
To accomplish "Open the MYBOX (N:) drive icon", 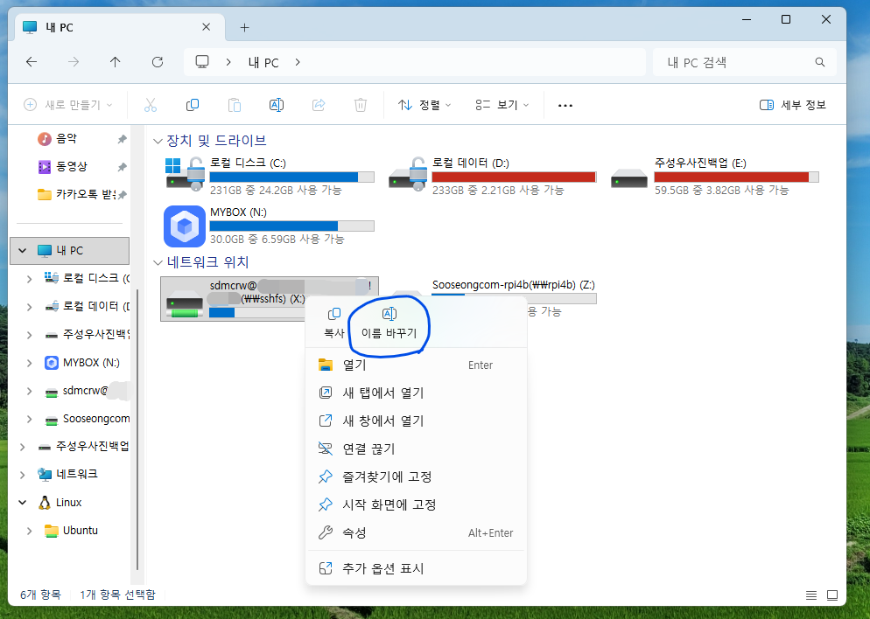I will (x=185, y=227).
